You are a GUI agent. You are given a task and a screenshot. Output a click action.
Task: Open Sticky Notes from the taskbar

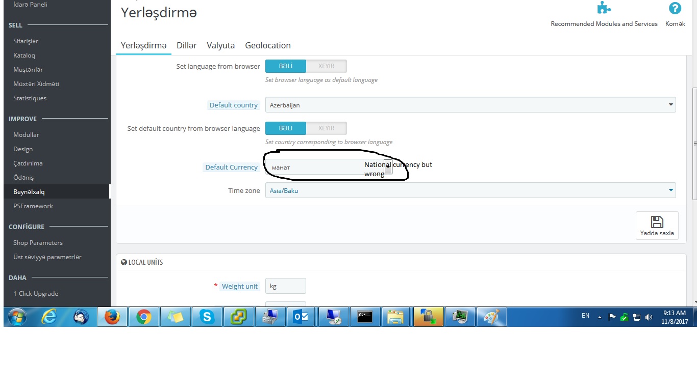tap(175, 317)
